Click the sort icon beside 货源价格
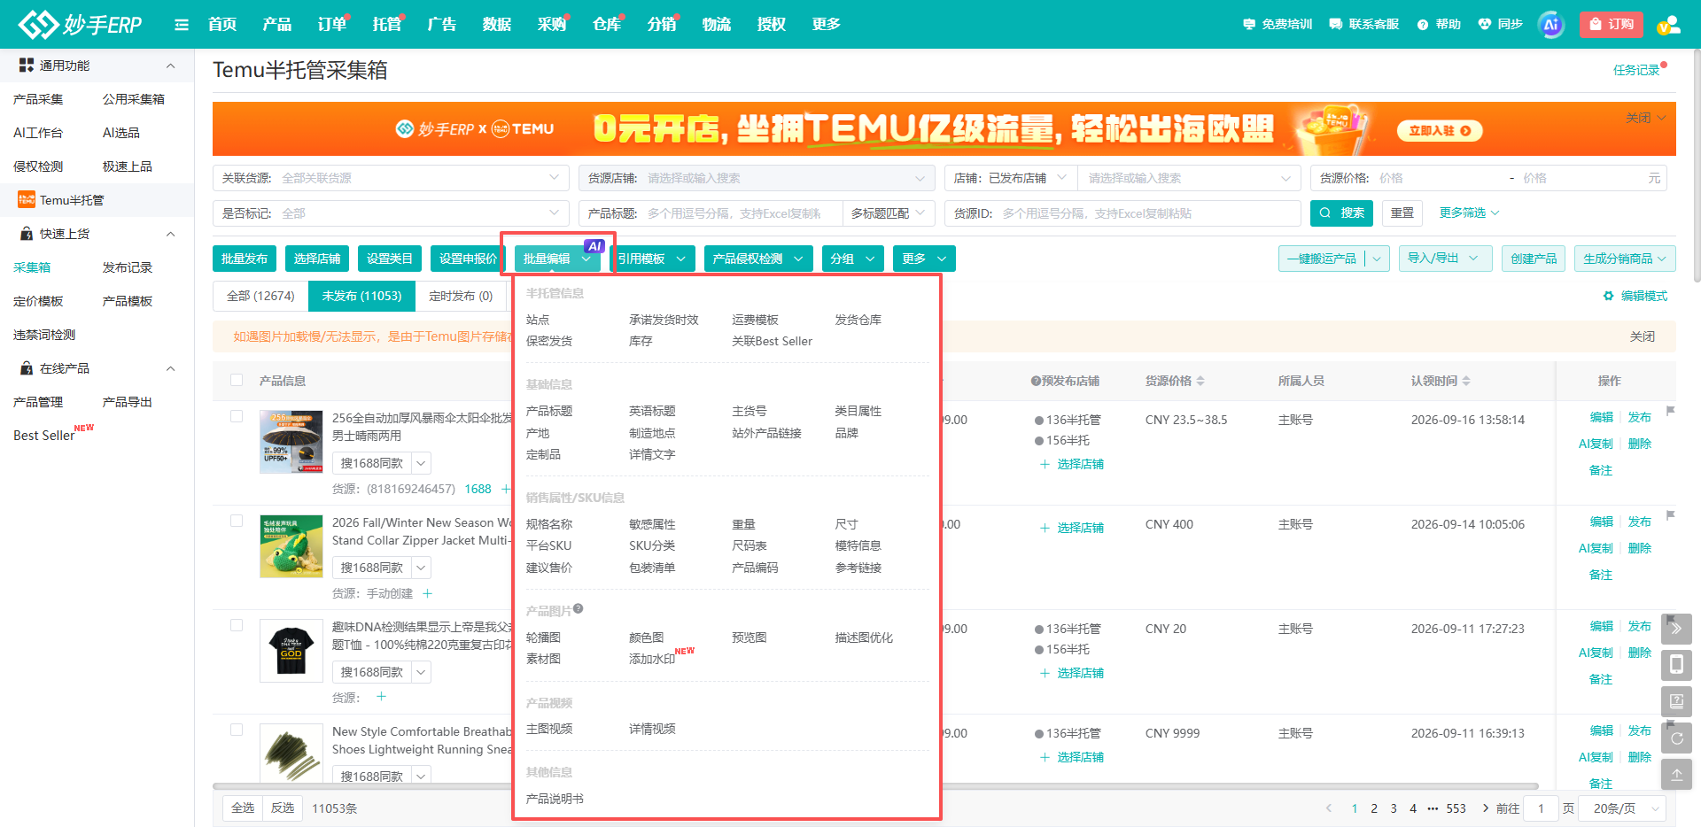Screen dimensions: 1701x827 pyautogui.click(x=1200, y=381)
